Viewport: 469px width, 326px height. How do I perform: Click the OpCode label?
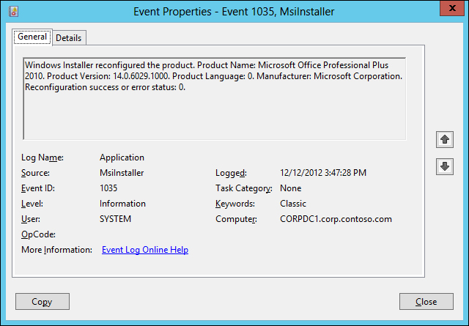(38, 234)
